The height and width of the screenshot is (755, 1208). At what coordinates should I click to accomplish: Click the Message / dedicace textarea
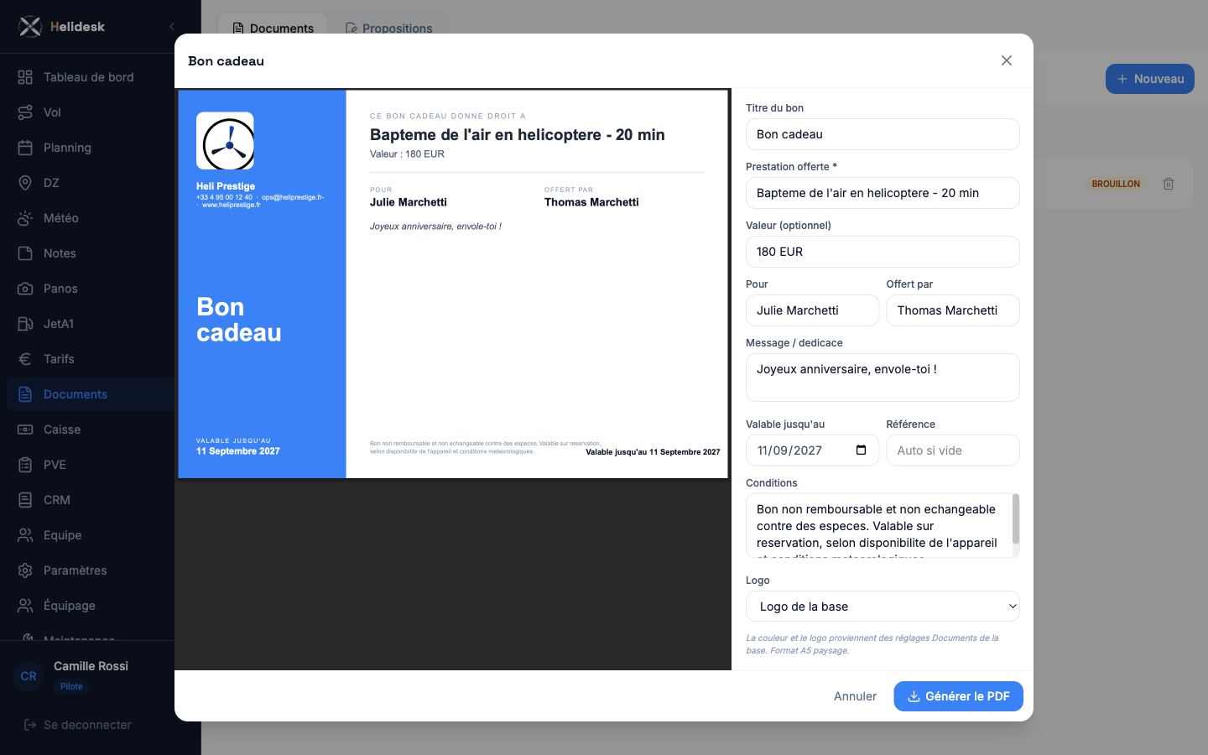click(883, 377)
